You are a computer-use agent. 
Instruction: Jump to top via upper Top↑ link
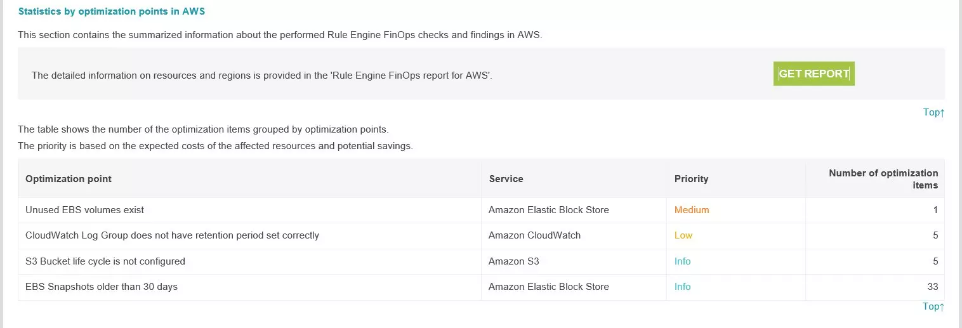(933, 112)
